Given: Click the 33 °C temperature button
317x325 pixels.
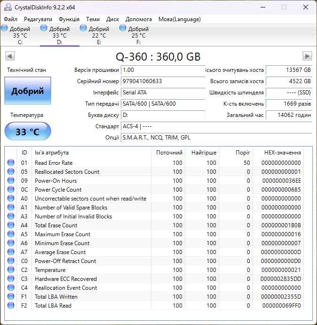Looking at the screenshot, I should pos(28,132).
